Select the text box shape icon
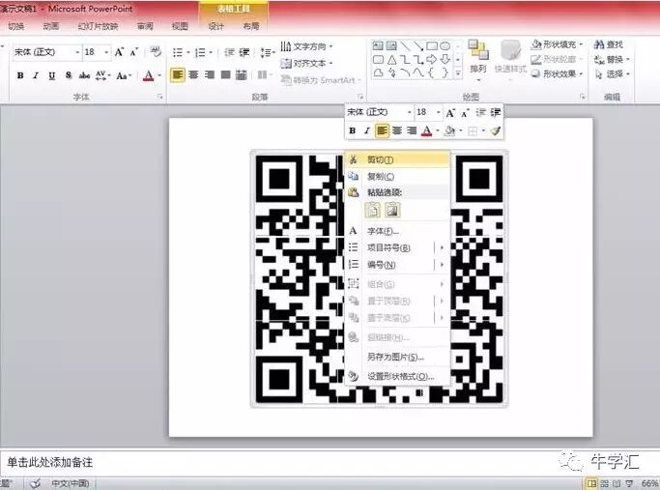 378,45
